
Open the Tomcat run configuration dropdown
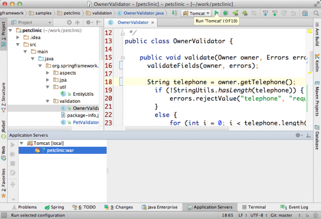tap(196, 14)
